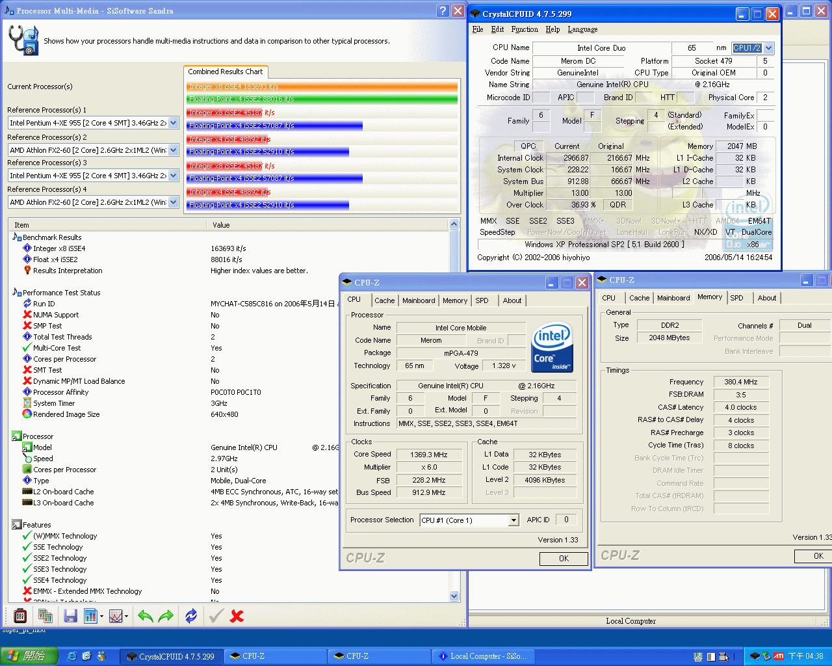Open the Language menu in CrystalCPUID
Viewport: 832px width, 666px height.
tap(582, 29)
